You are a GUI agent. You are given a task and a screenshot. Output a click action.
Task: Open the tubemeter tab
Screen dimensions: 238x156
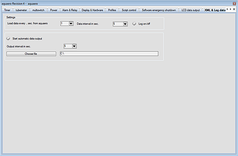(21, 10)
